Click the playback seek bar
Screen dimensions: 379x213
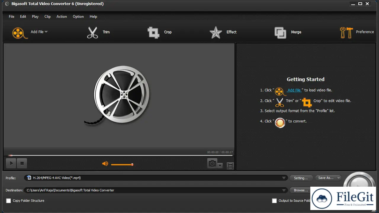(121, 155)
